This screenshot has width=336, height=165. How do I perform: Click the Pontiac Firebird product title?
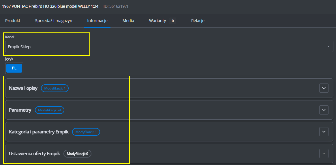pos(50,6)
